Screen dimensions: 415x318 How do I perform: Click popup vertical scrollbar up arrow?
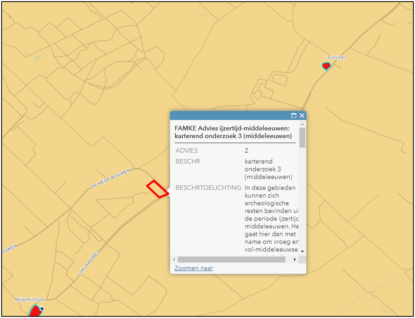point(302,124)
